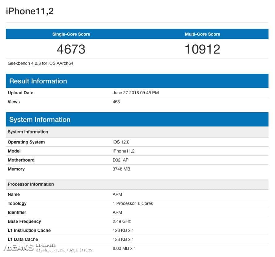
Task: Select the Single-Core Score header
Action: [71, 34]
